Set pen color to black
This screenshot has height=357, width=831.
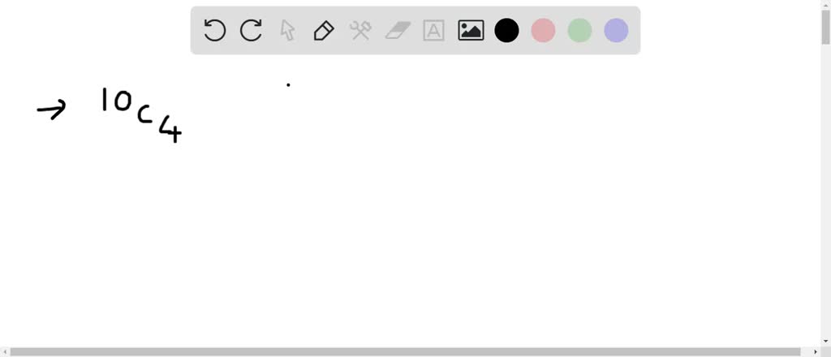(506, 31)
